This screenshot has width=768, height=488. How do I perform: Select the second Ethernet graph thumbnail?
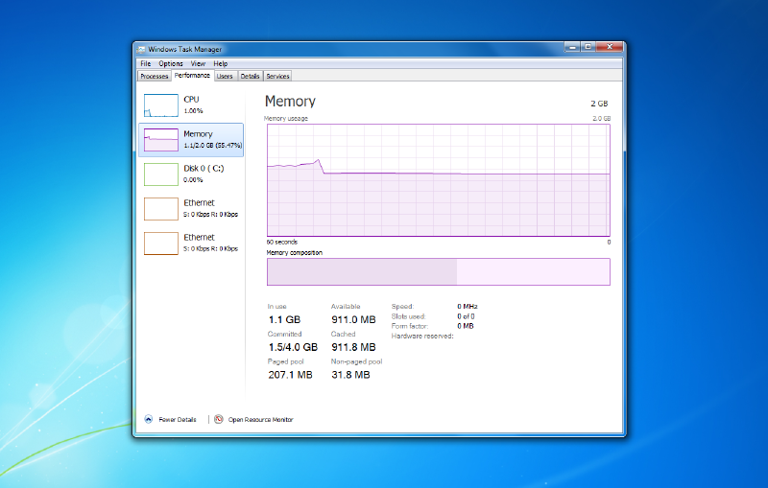tap(161, 244)
